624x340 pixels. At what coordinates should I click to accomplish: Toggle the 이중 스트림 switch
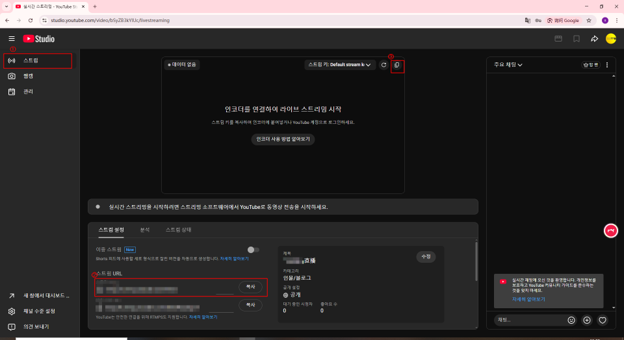253,249
